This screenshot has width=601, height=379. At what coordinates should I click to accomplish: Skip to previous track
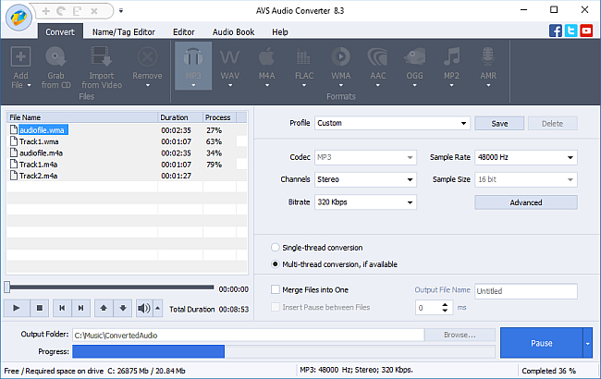tap(62, 308)
